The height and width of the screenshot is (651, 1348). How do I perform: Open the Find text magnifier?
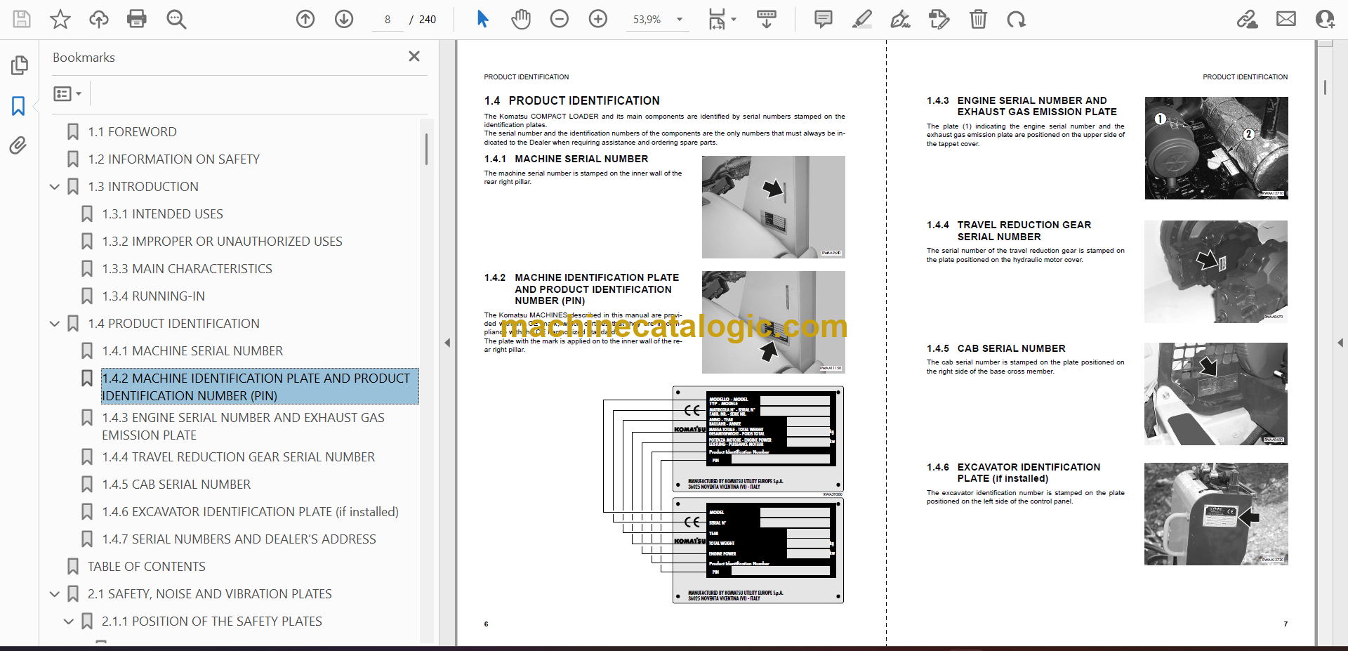(176, 19)
